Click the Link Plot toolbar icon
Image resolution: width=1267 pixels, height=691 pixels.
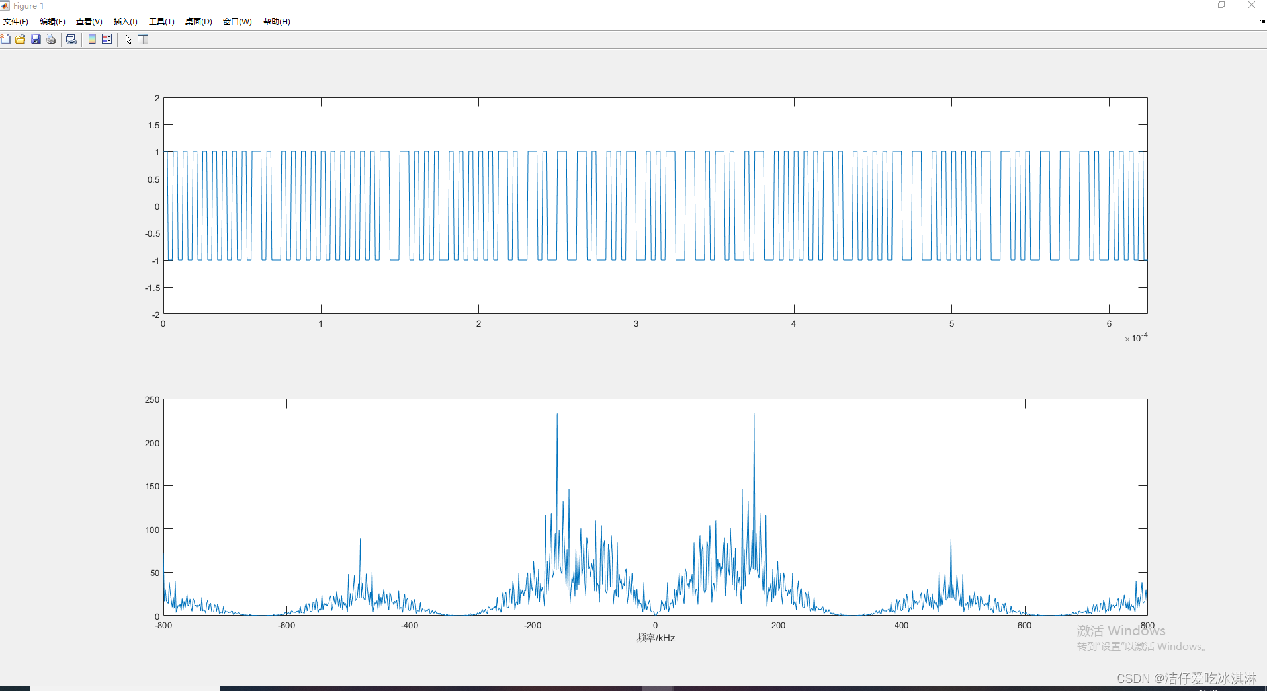[71, 40]
